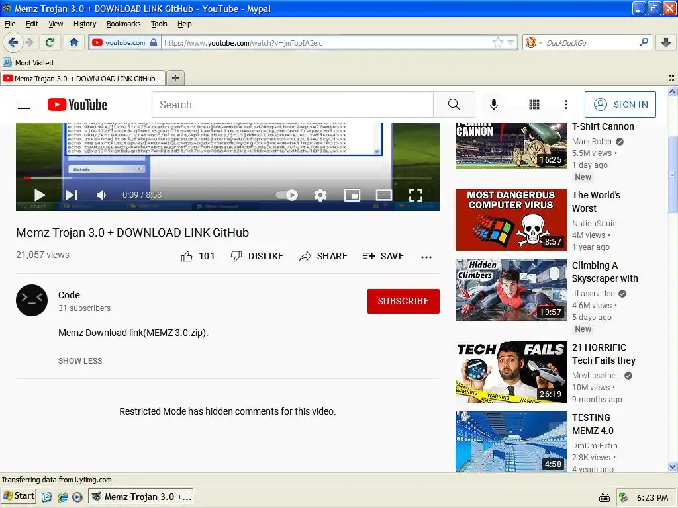Screen dimensions: 678x508
Task: Open the File menu
Action: pos(10,24)
